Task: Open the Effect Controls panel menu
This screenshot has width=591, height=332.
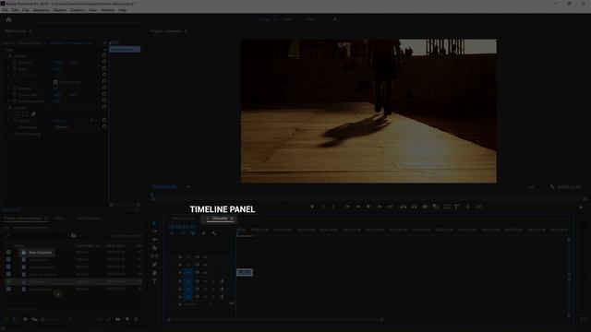Action: tap(30, 31)
